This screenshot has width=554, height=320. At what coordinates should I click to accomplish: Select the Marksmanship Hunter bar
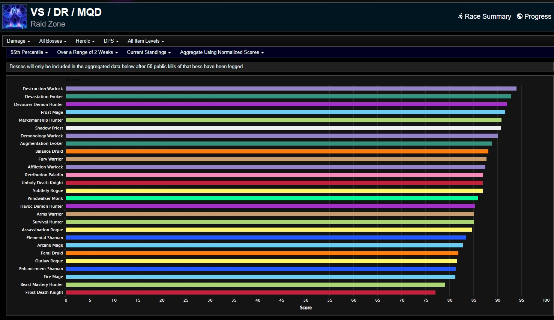(284, 120)
